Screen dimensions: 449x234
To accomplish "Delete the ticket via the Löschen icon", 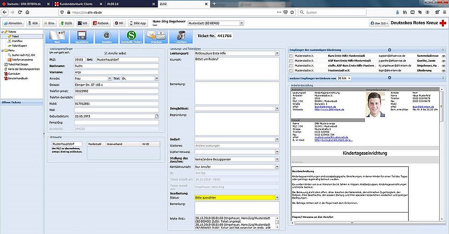I will point(181,36).
